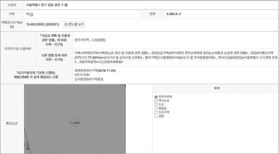Click the 소재지 row label
279x154 pixels.
12,5
